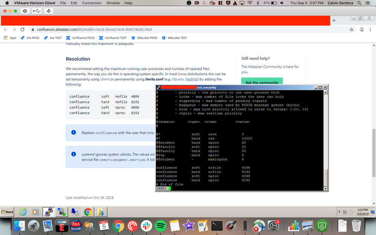The image size is (376, 235).
Task: Open the Trash in the Dock
Action: pyautogui.click(x=356, y=226)
